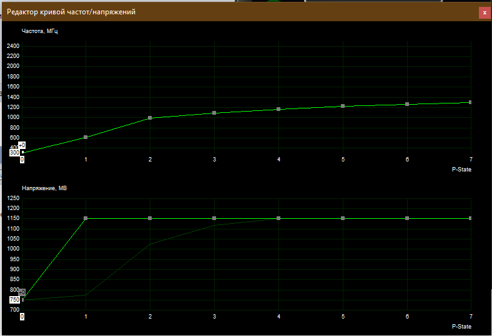492x336 pixels.
Task: Click the +0 offset label in voltage chart
Action: tap(22, 292)
